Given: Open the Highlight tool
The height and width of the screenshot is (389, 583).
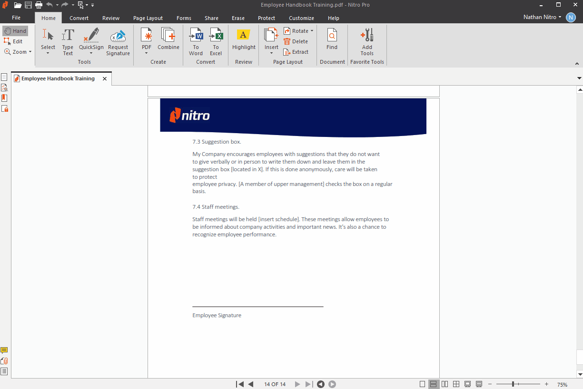Looking at the screenshot, I should pyautogui.click(x=243, y=41).
